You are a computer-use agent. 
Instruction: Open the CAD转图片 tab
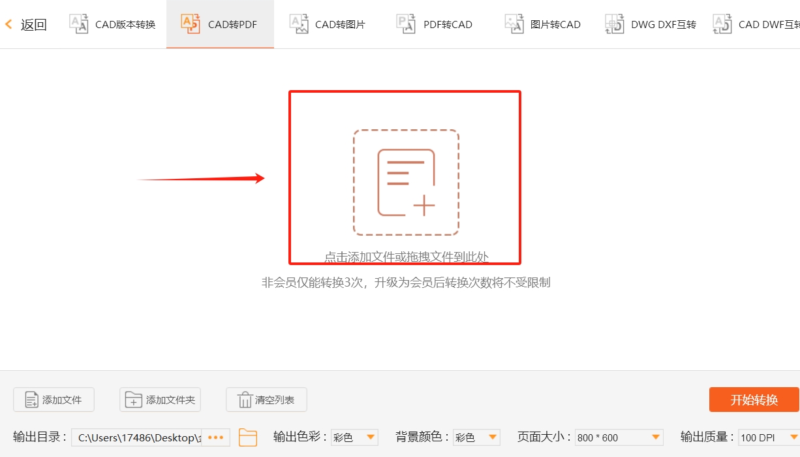[328, 24]
